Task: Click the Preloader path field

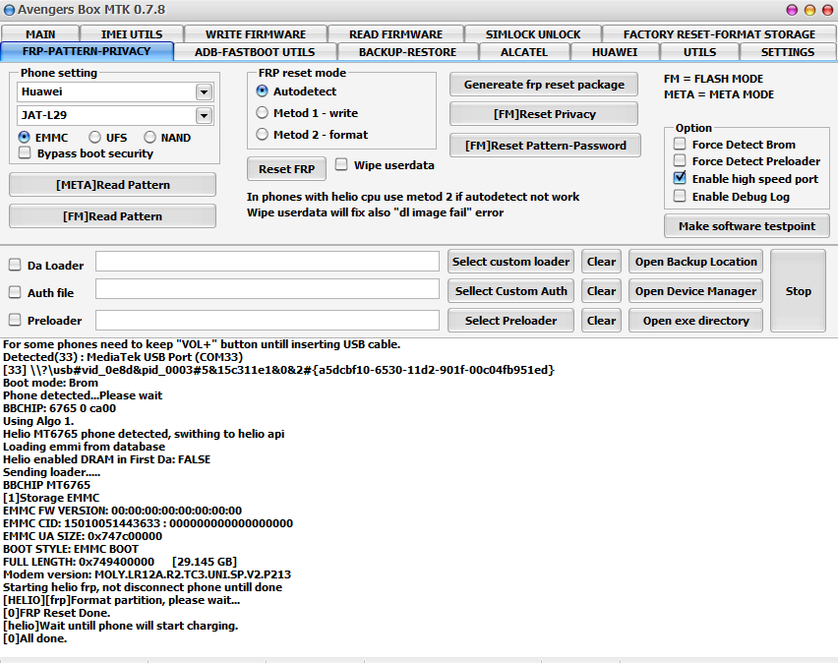Action: coord(268,321)
